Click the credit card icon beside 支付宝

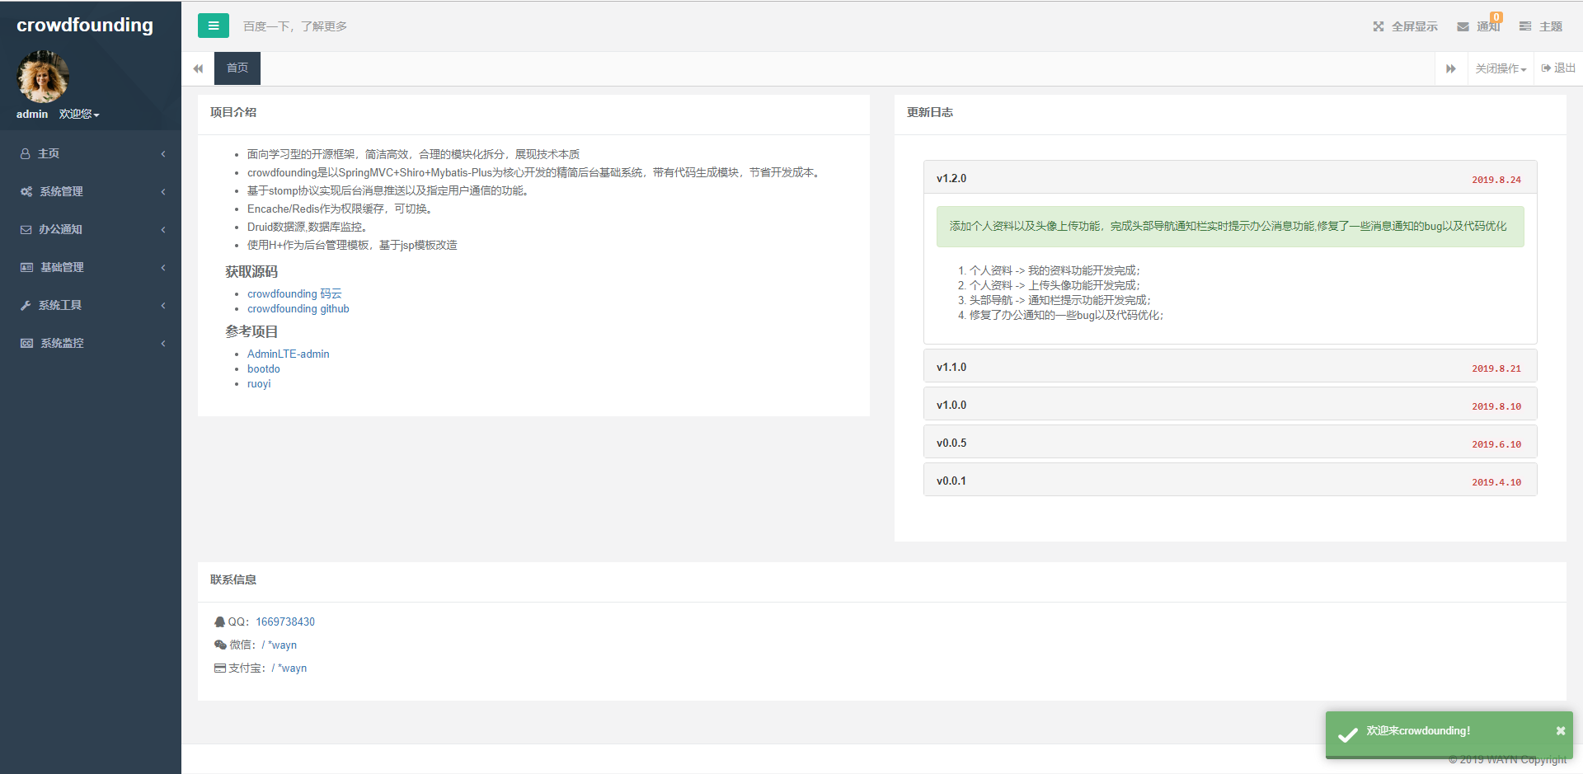(x=220, y=668)
